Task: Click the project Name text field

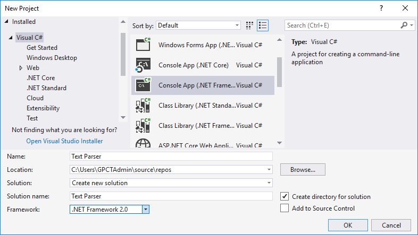Action: point(171,156)
